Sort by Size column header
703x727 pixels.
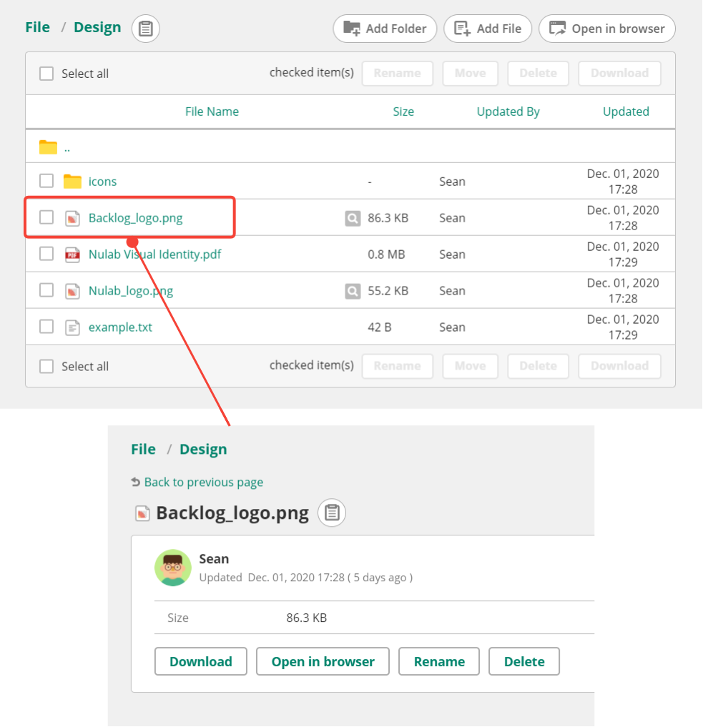[403, 112]
